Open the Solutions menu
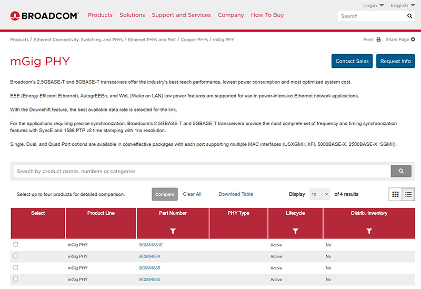This screenshot has width=421, height=289. pos(132,15)
